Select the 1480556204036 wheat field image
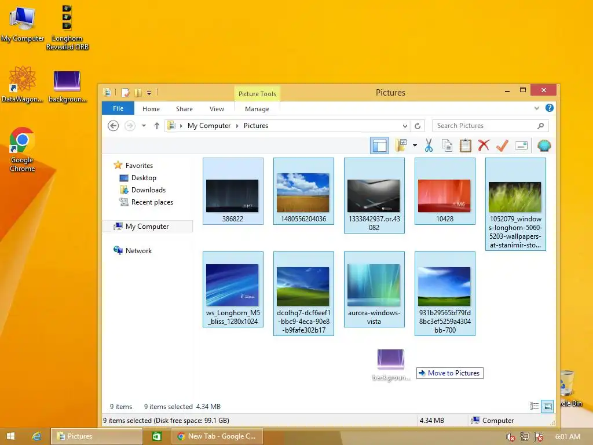 (x=303, y=191)
